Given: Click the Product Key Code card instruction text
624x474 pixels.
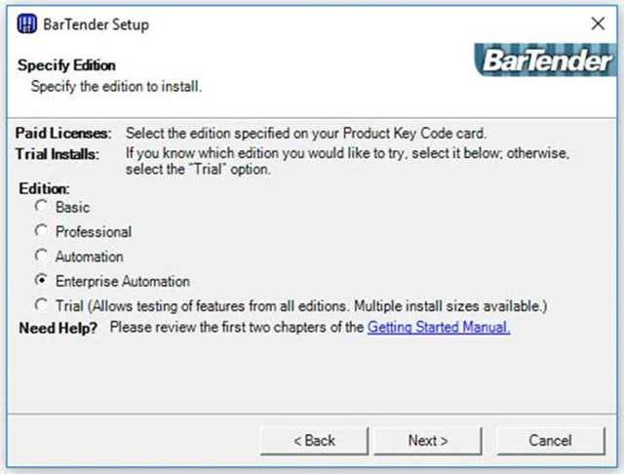Looking at the screenshot, I should tap(306, 134).
